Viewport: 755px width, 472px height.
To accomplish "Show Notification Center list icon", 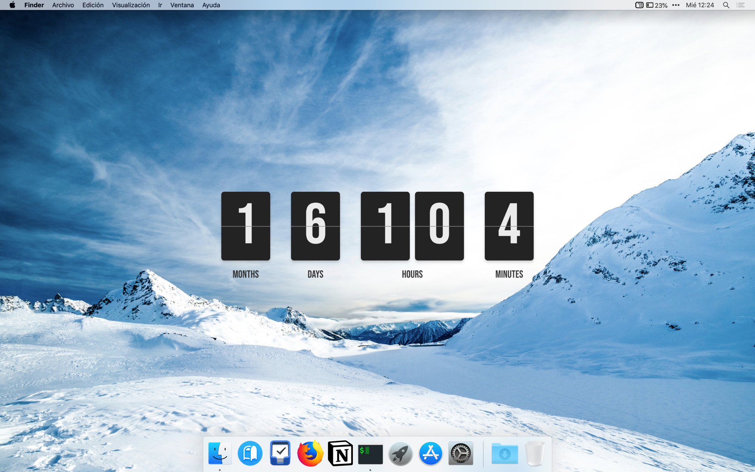I will pos(741,5).
